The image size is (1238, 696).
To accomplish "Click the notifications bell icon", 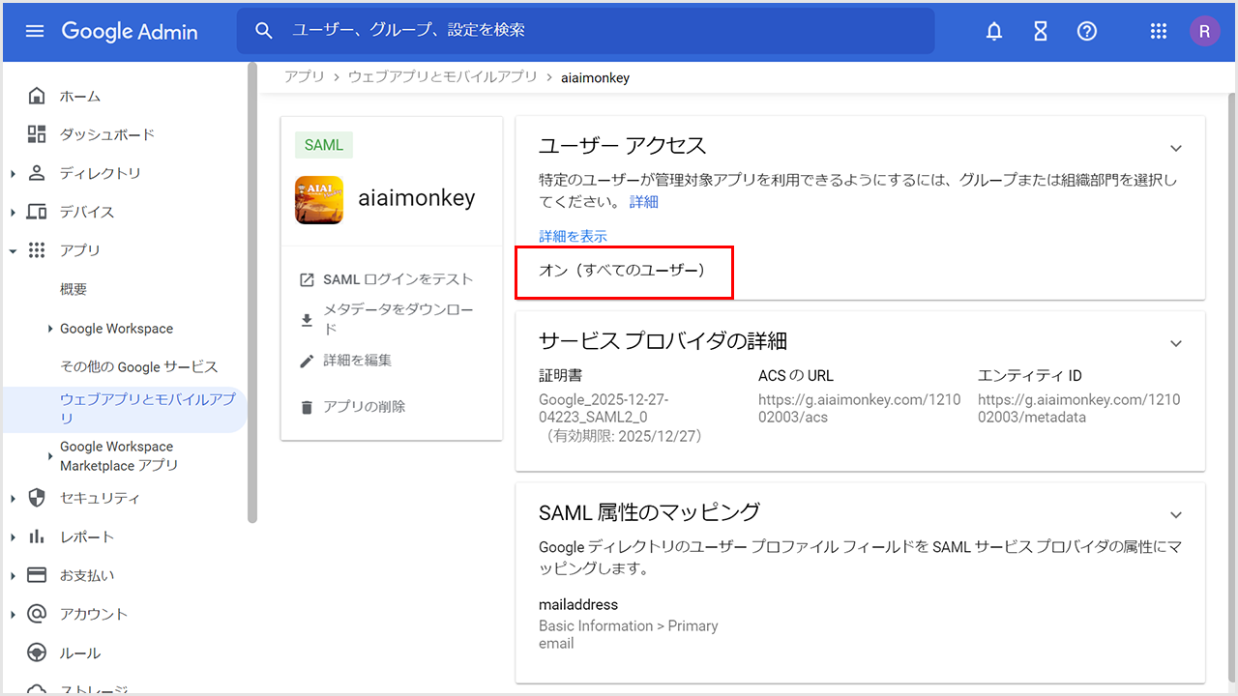I will [x=994, y=31].
